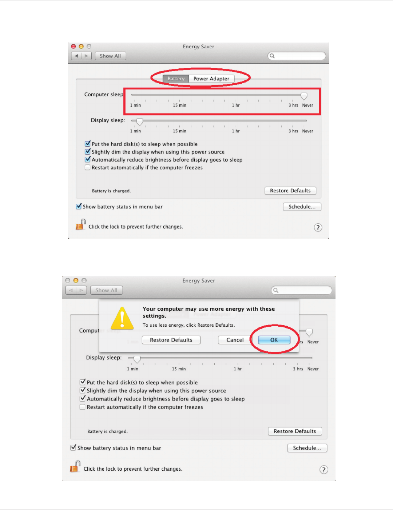Image resolution: width=393 pixels, height=510 pixels.
Task: Toggle "Put the hard disk(s) to sleep" in the upper window
Action: click(87, 144)
